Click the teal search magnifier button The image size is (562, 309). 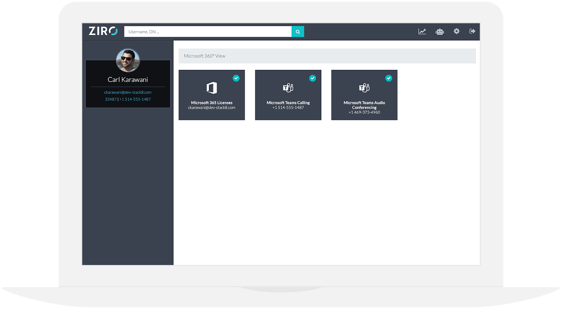coord(298,32)
